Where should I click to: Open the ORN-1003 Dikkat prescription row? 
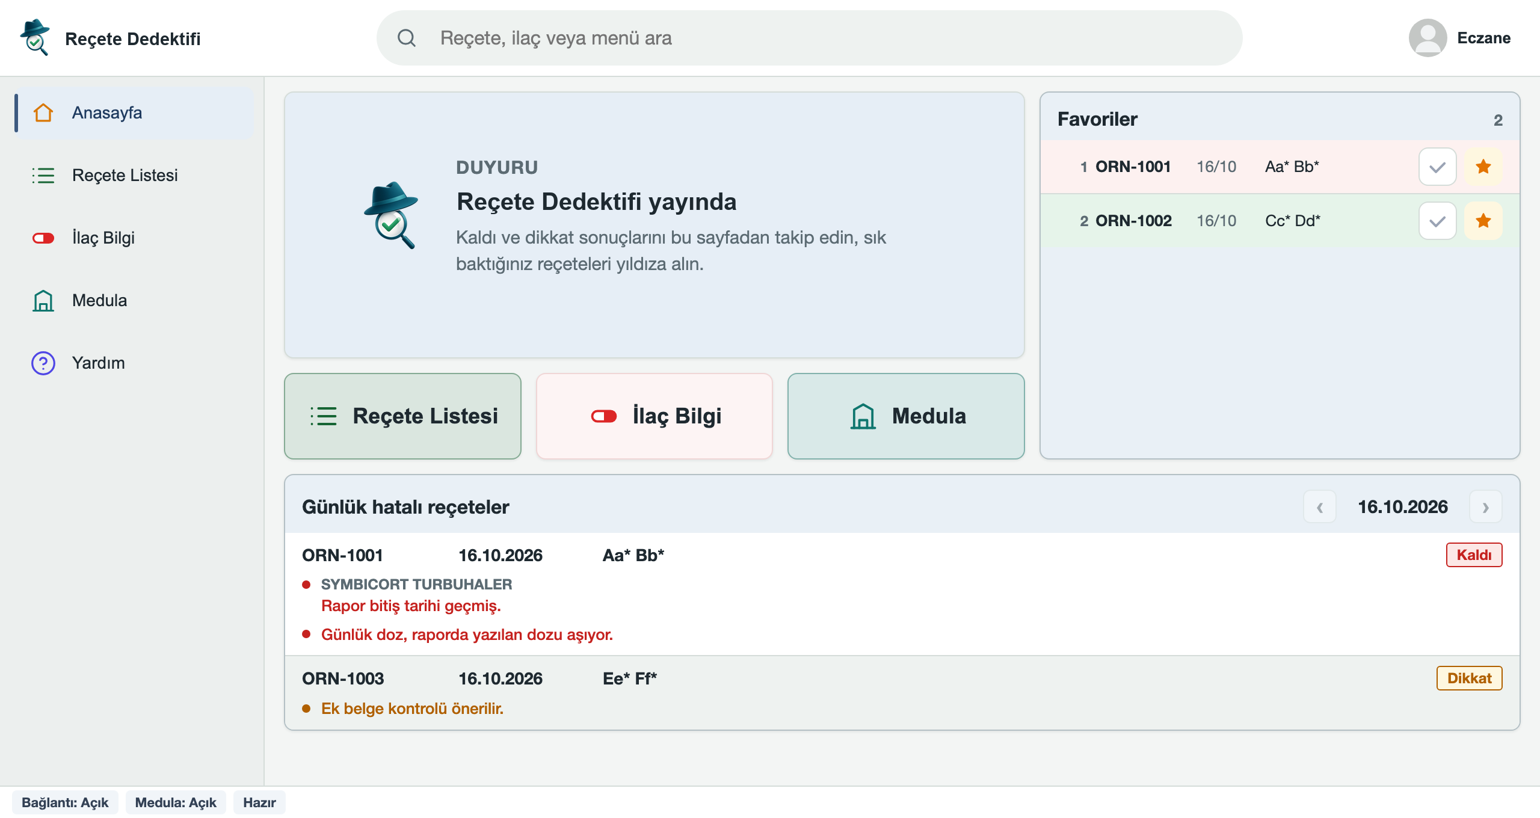point(902,693)
